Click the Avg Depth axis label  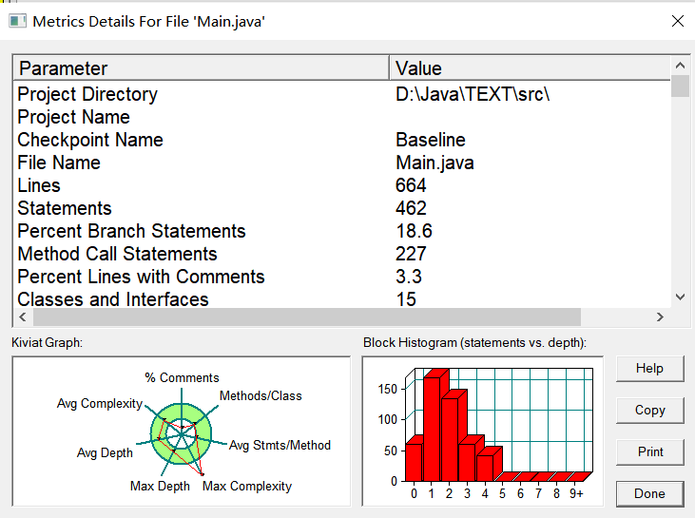[105, 452]
